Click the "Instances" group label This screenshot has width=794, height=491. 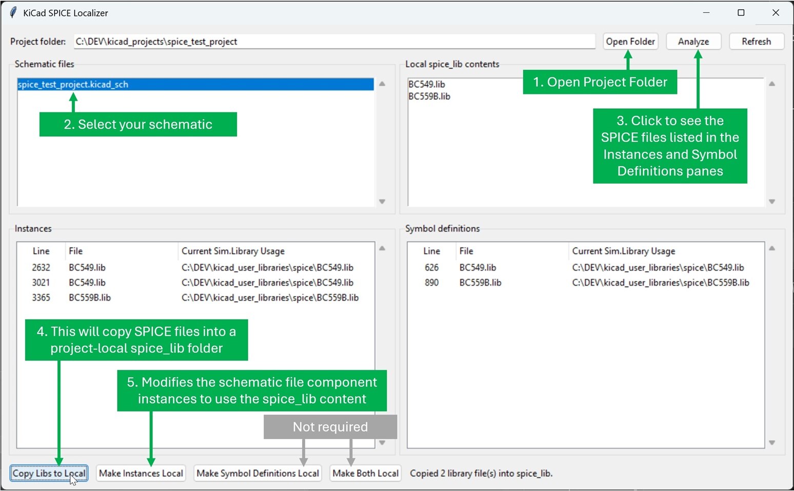tap(33, 228)
